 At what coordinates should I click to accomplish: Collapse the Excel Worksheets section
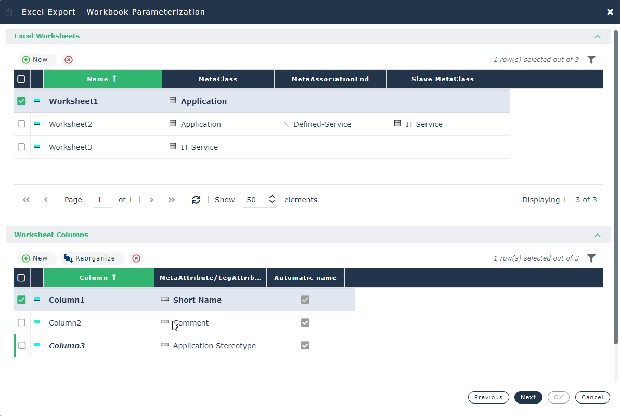[x=597, y=37]
